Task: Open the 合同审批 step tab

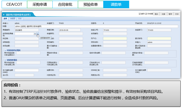Action: click(65, 4)
